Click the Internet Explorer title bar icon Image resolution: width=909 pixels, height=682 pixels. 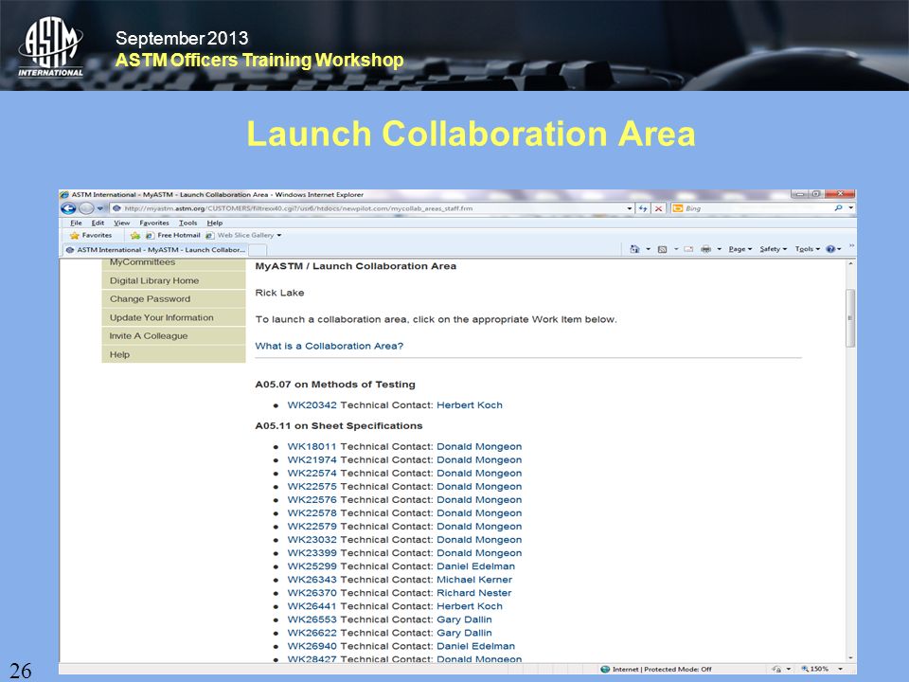(x=65, y=195)
